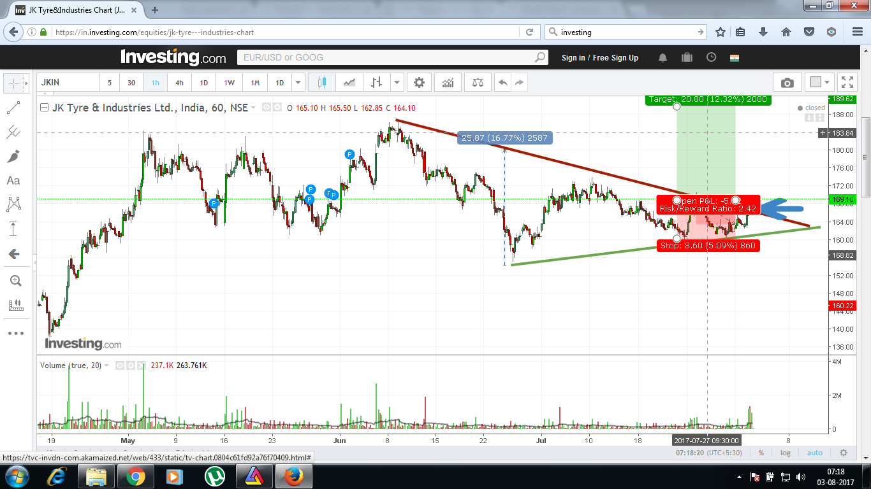
Task: Click the JKIN symbol input field
Action: [x=69, y=83]
